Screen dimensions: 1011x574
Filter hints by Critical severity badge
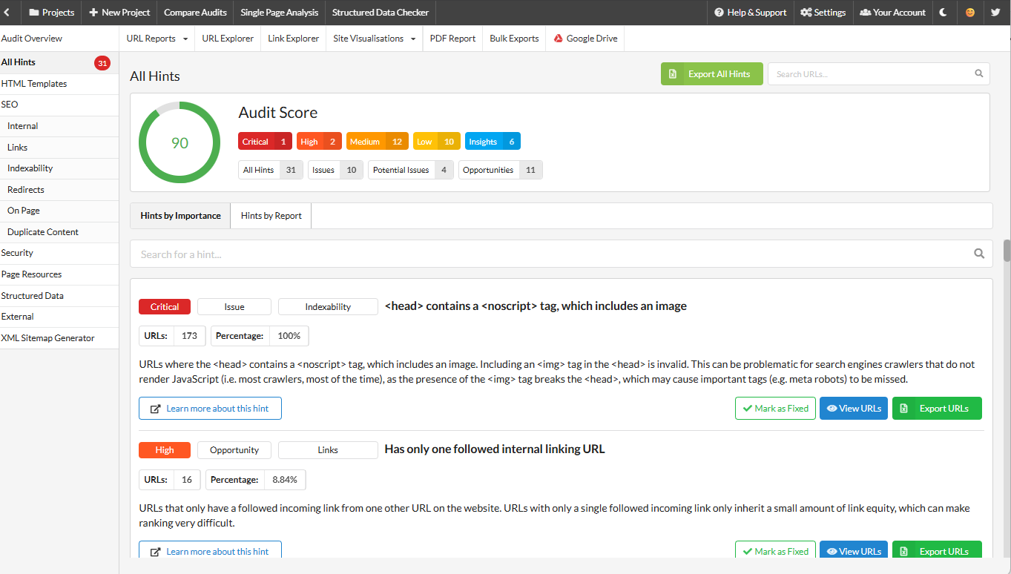(x=265, y=142)
